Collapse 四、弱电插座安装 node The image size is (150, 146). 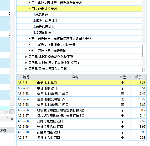(29, 9)
